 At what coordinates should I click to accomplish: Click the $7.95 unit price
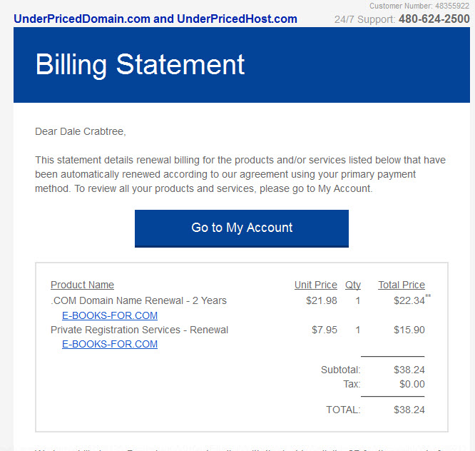[x=325, y=330]
